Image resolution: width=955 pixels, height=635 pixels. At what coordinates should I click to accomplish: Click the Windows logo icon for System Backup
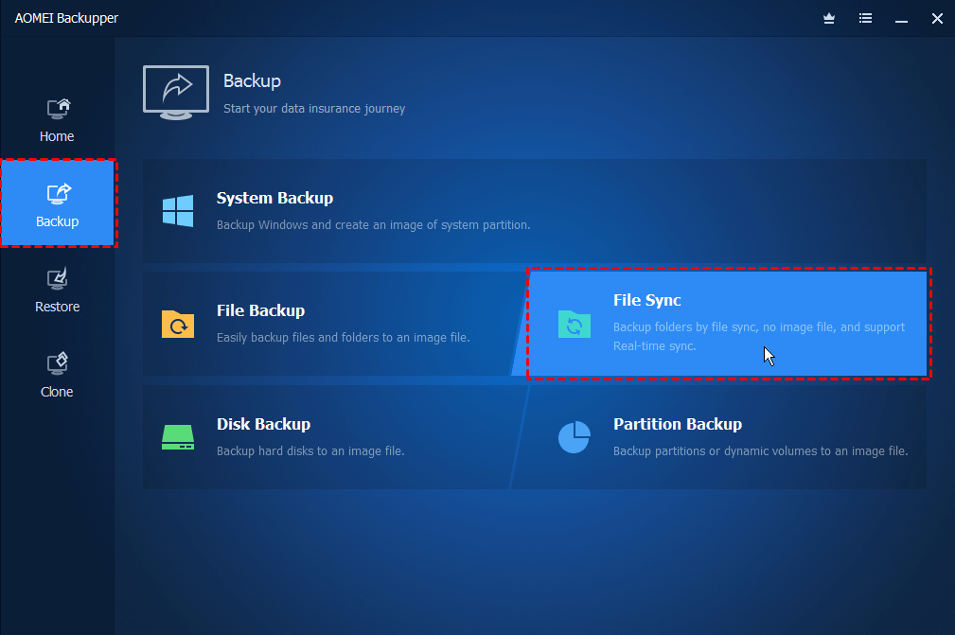tap(178, 211)
